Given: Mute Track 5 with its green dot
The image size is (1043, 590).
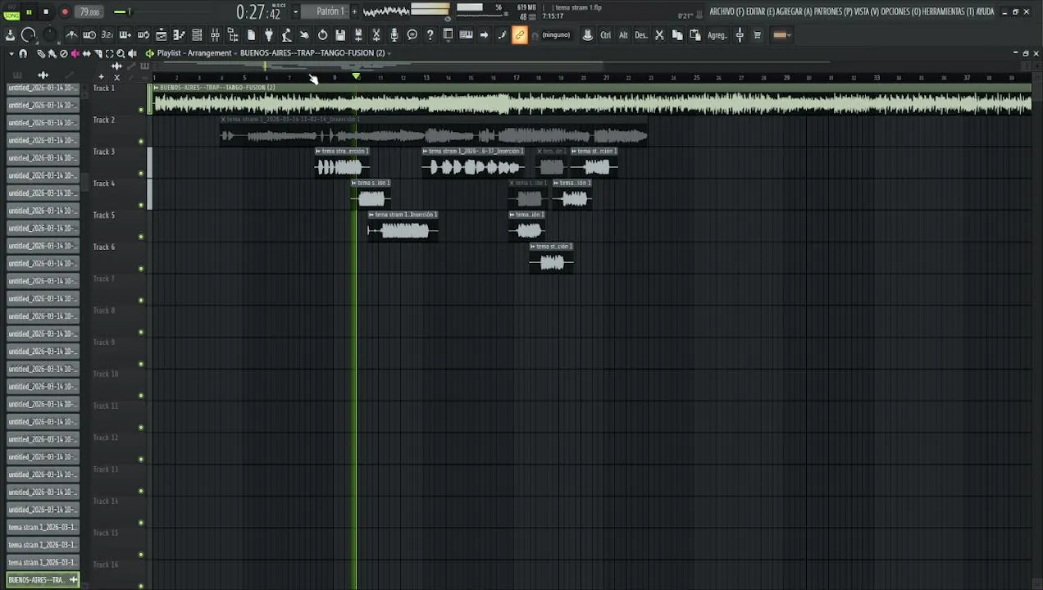Looking at the screenshot, I should coord(141,237).
